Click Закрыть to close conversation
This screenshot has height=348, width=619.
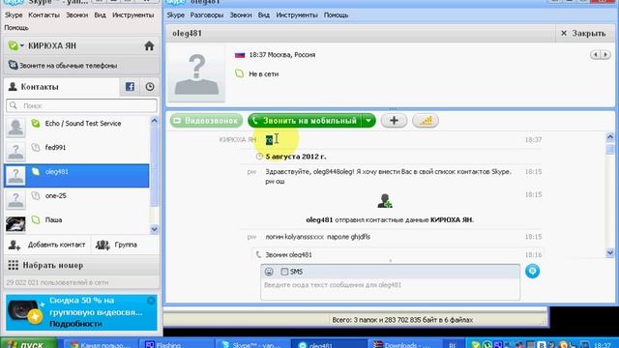(x=583, y=34)
